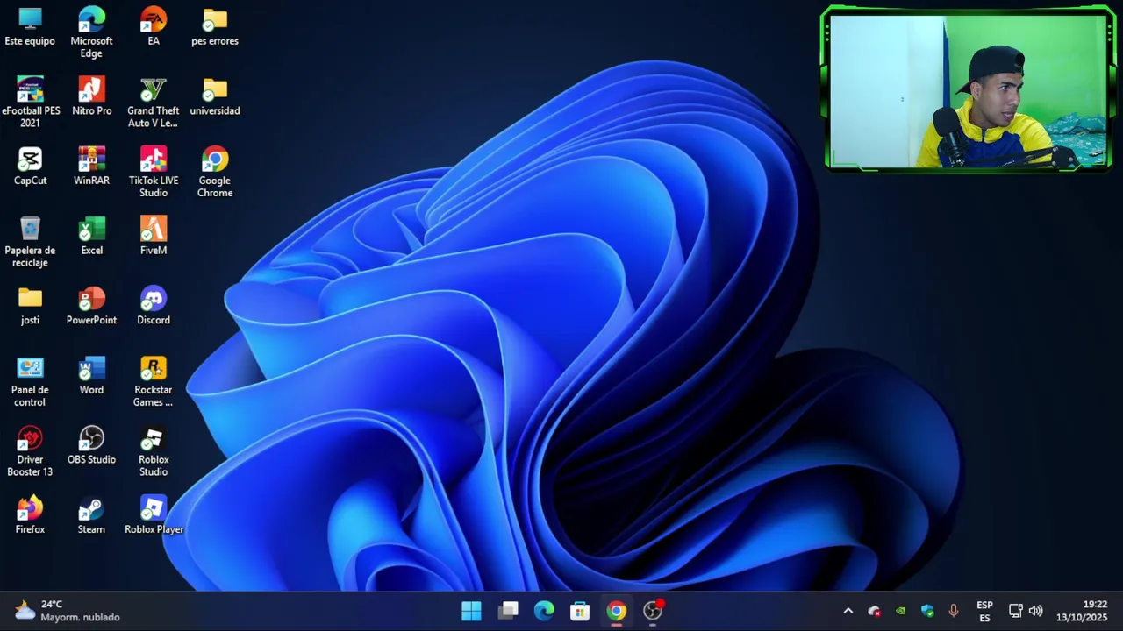Open the Windows Security tray icon
The width and height of the screenshot is (1123, 631).
tap(927, 611)
